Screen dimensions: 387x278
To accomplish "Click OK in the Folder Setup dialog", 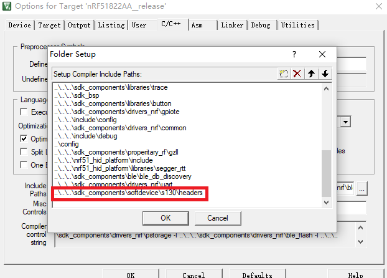I will click(166, 218).
